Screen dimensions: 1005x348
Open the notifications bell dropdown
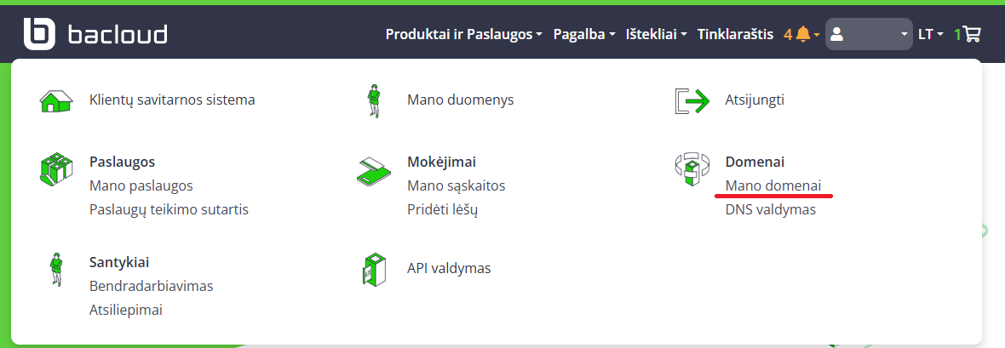(802, 34)
